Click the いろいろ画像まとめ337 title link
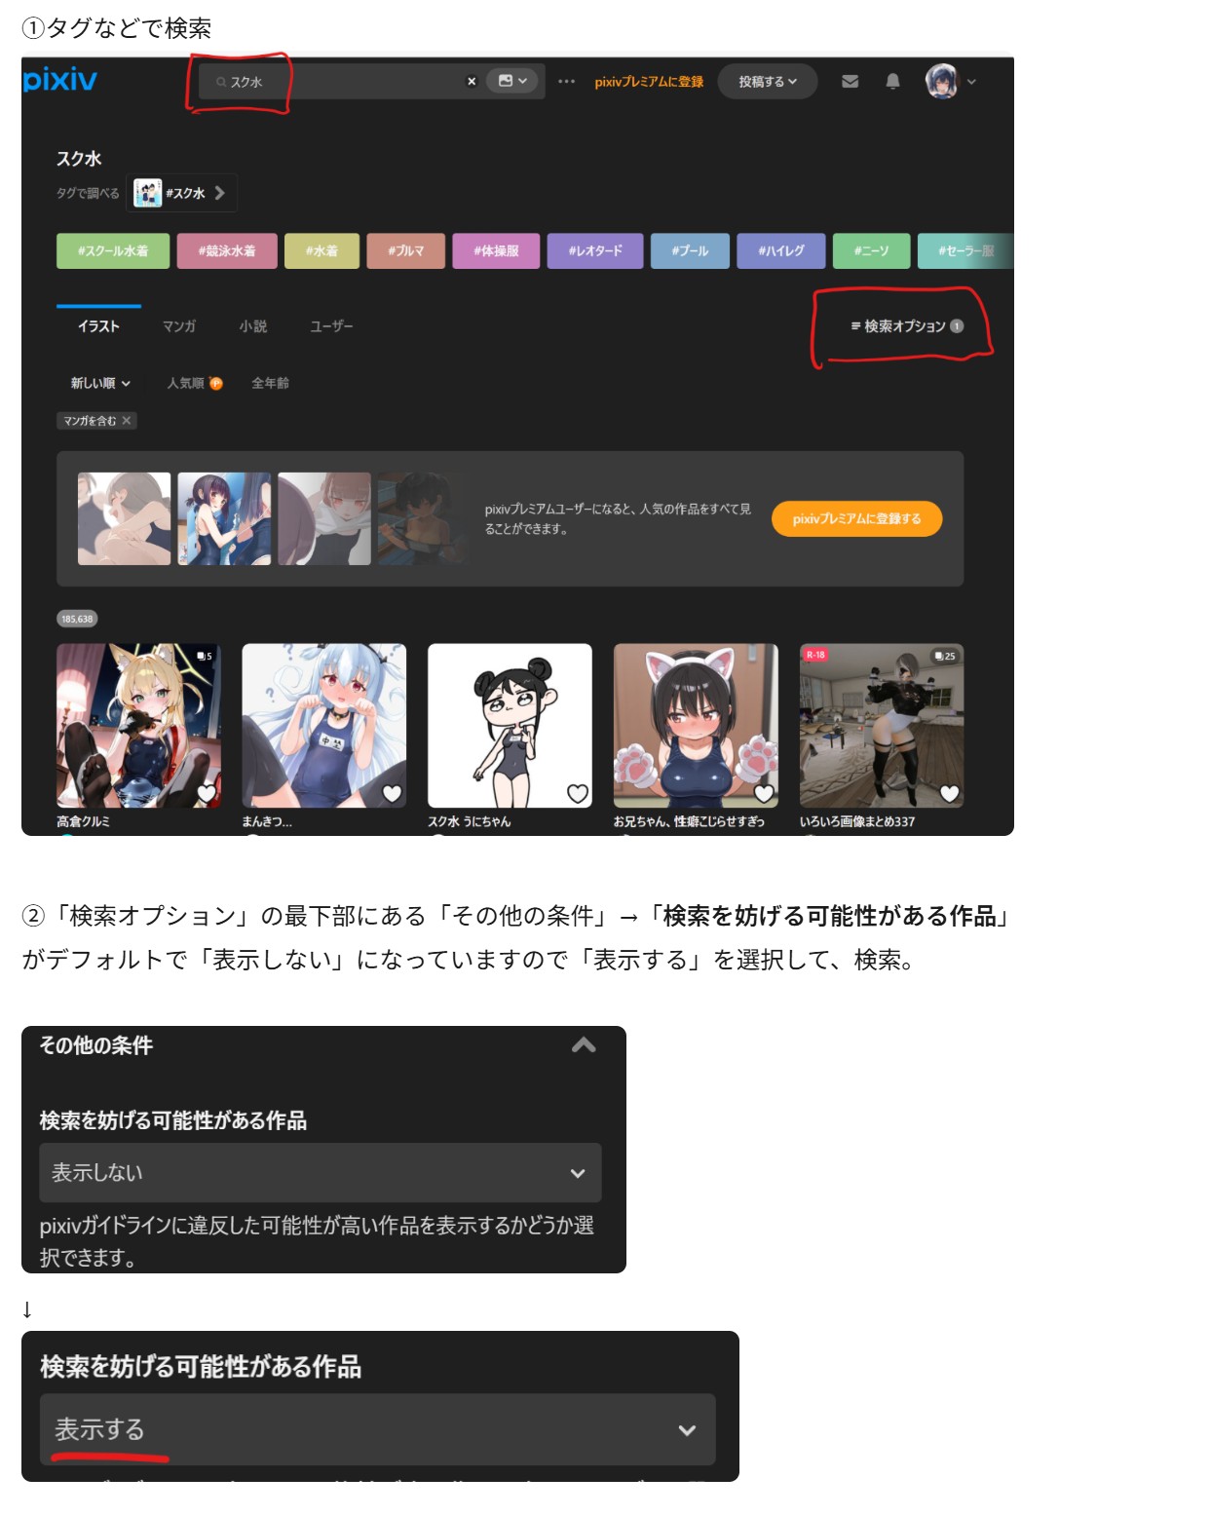 pyautogui.click(x=857, y=822)
